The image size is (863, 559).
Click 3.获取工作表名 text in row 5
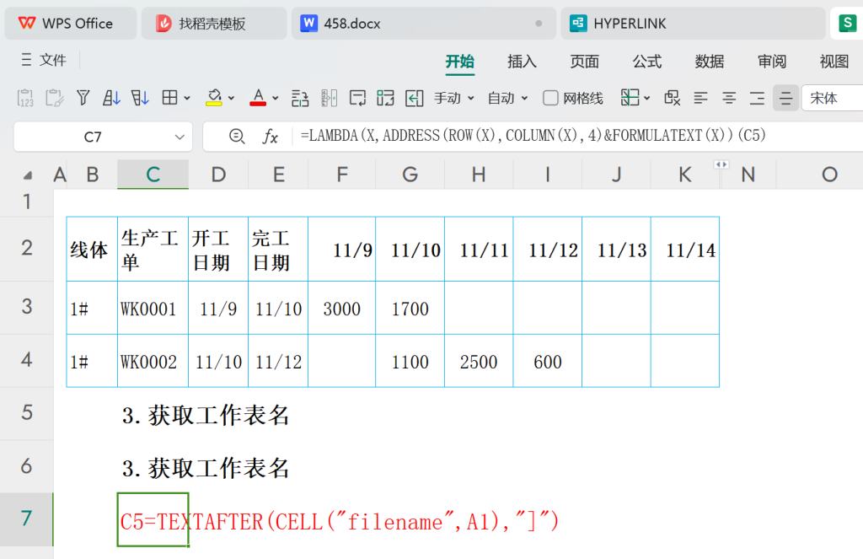click(206, 416)
